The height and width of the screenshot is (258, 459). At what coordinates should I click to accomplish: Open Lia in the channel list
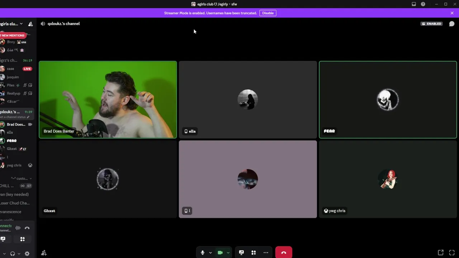pos(16,50)
